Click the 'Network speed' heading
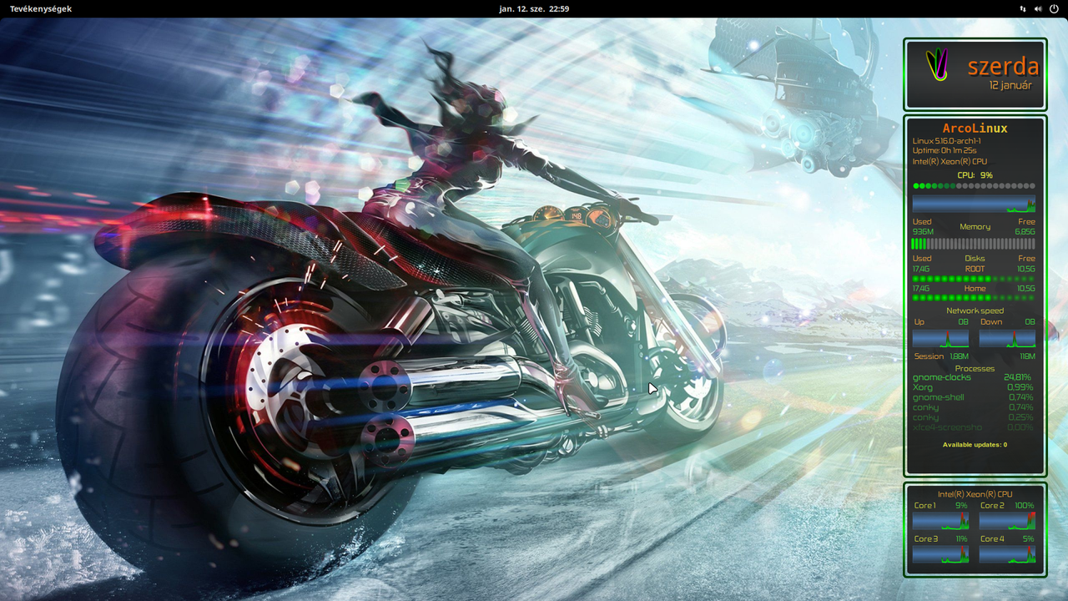1068x601 pixels. pos(975,311)
